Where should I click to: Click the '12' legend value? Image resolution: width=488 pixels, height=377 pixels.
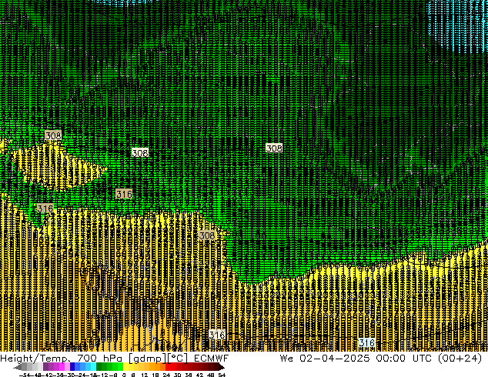145,375
